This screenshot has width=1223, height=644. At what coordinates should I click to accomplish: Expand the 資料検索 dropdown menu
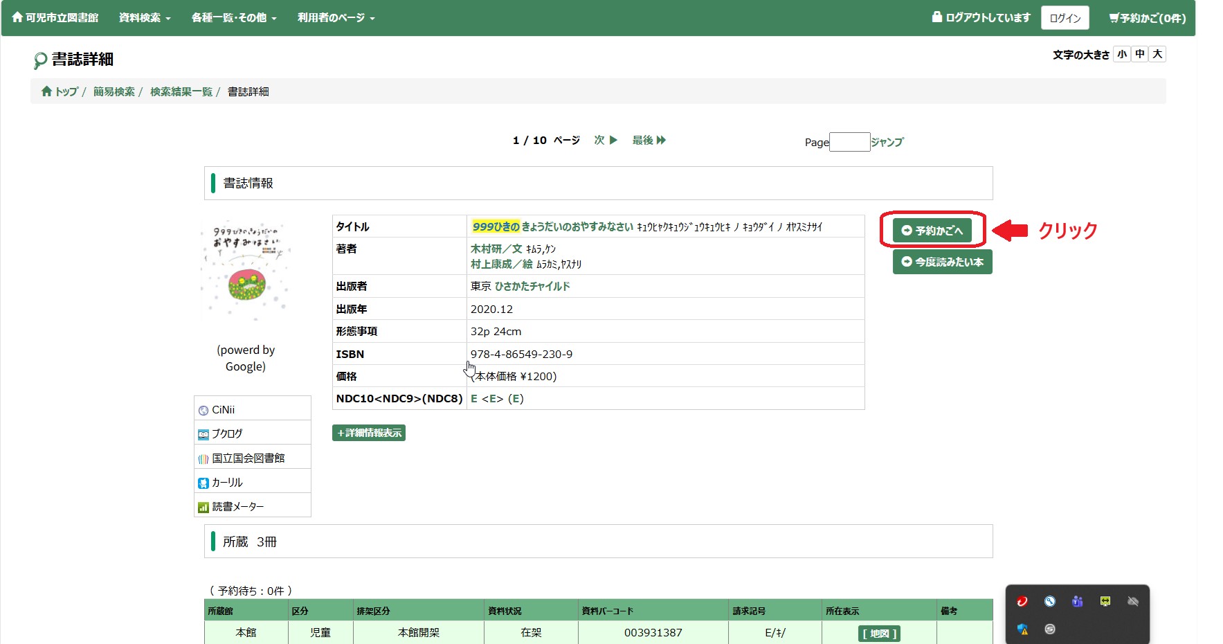(x=145, y=18)
